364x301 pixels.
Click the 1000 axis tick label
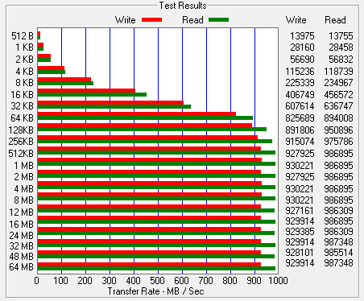(x=278, y=281)
